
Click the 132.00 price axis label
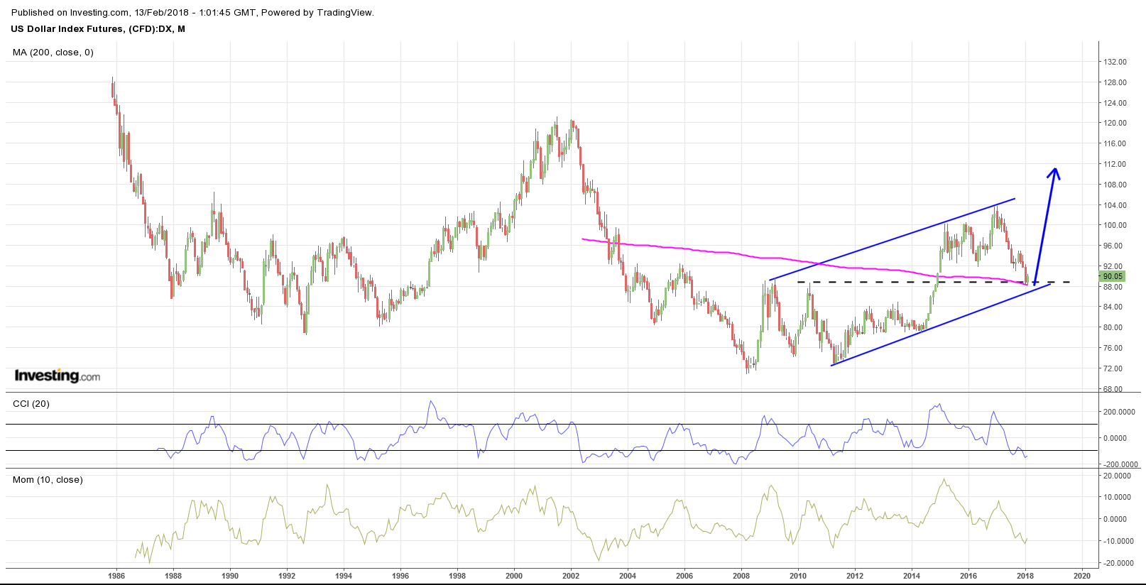[x=1115, y=62]
